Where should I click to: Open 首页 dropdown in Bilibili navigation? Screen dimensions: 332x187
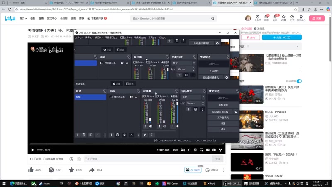23,18
